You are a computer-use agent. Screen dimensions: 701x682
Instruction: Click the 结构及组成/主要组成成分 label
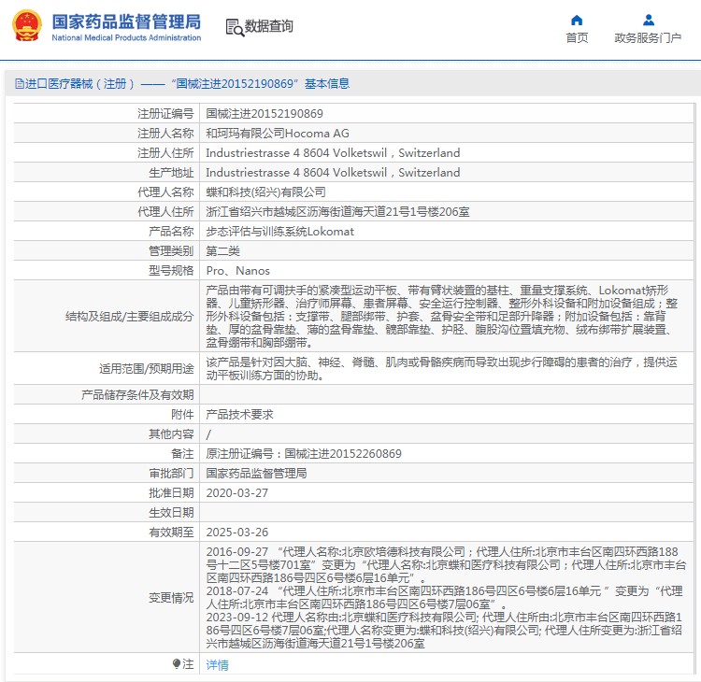(129, 317)
